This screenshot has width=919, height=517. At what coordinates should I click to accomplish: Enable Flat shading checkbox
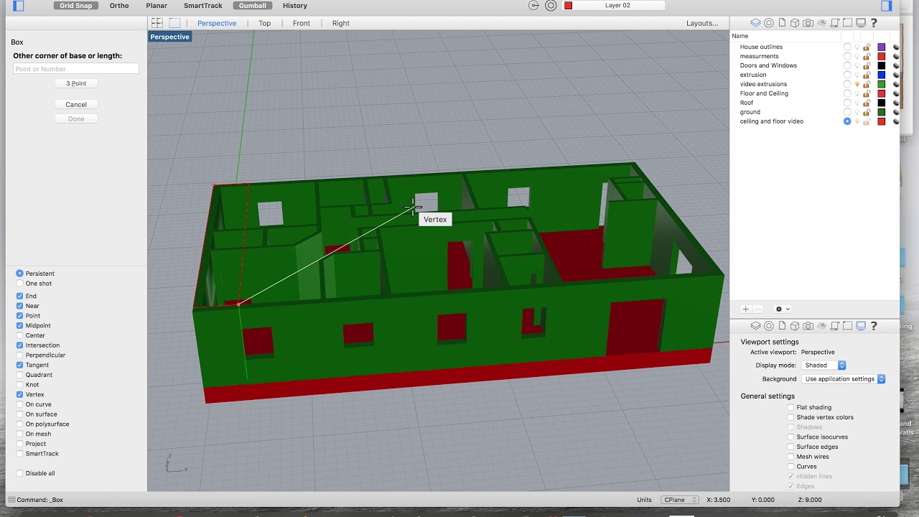tap(790, 407)
